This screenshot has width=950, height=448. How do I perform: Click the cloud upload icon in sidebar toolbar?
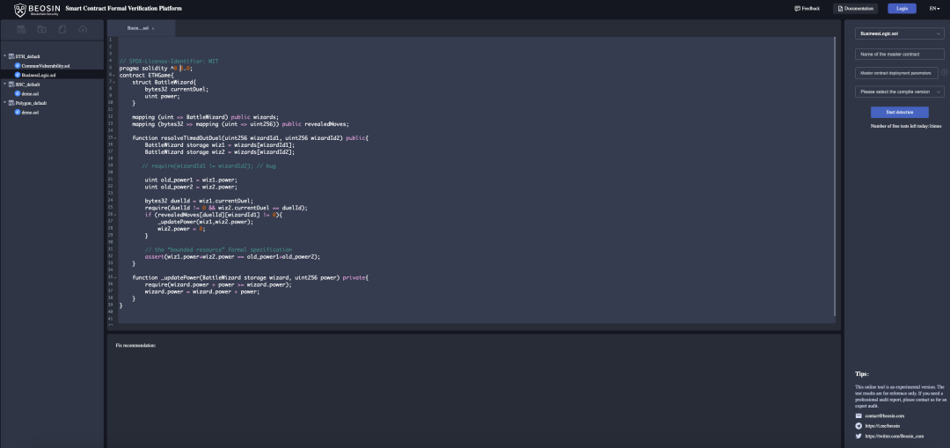83,29
